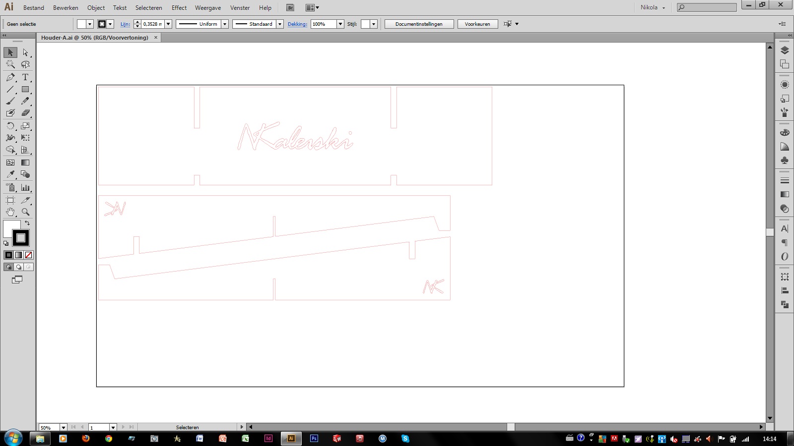Open the Nikola workspace switcher
This screenshot has width=794, height=446.
653,7
